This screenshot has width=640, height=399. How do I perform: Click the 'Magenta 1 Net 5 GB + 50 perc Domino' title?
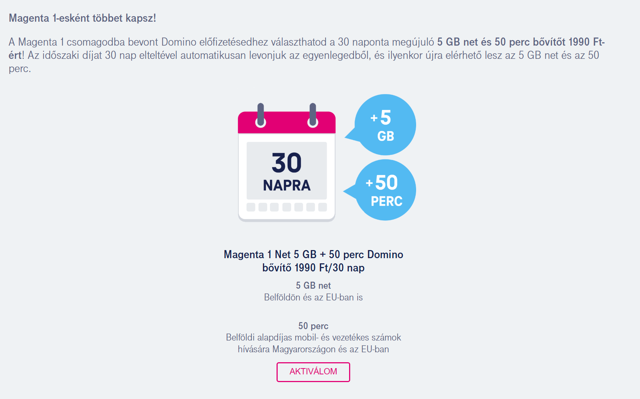point(313,254)
